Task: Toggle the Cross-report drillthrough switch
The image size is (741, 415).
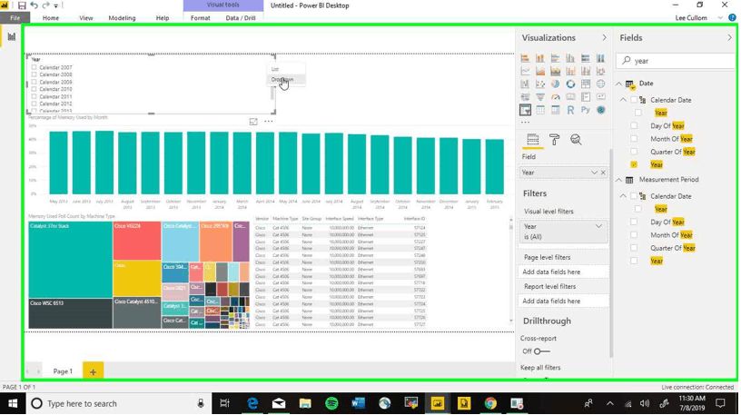Action: click(x=541, y=351)
